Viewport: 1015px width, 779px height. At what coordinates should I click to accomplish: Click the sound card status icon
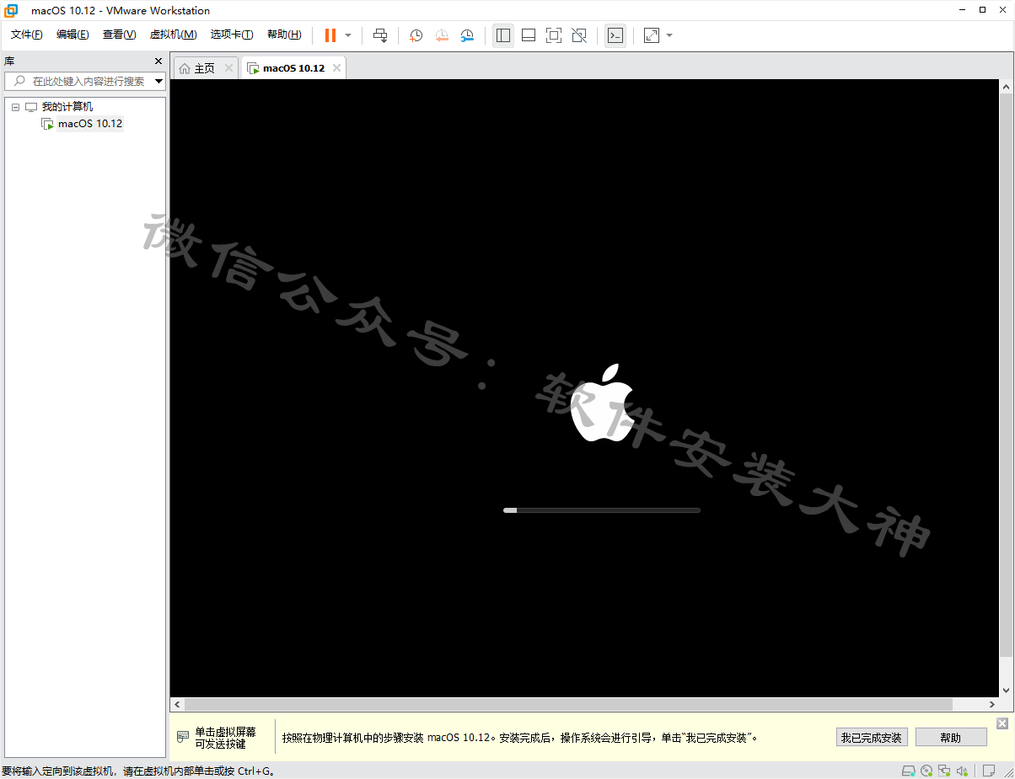(962, 771)
